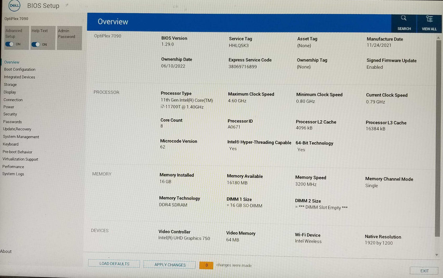Click the MEMORY section heading
Image resolution: width=443 pixels, height=278 pixels.
click(x=102, y=174)
